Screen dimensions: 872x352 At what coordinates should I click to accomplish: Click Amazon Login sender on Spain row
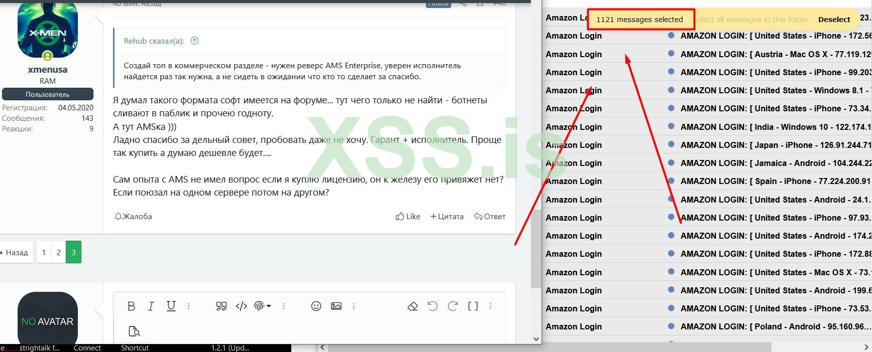(x=574, y=181)
